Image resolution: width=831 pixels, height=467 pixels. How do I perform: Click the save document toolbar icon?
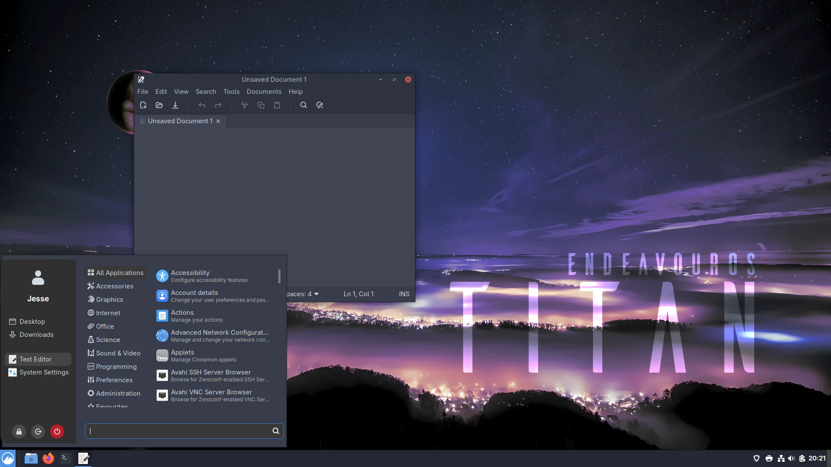point(175,105)
